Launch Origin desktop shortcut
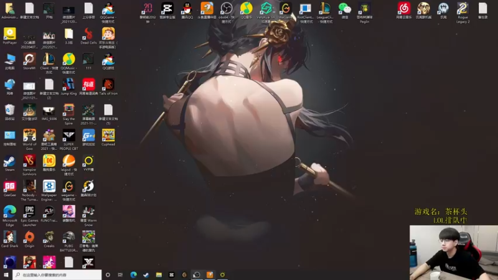The width and height of the screenshot is (498, 280). click(x=29, y=240)
